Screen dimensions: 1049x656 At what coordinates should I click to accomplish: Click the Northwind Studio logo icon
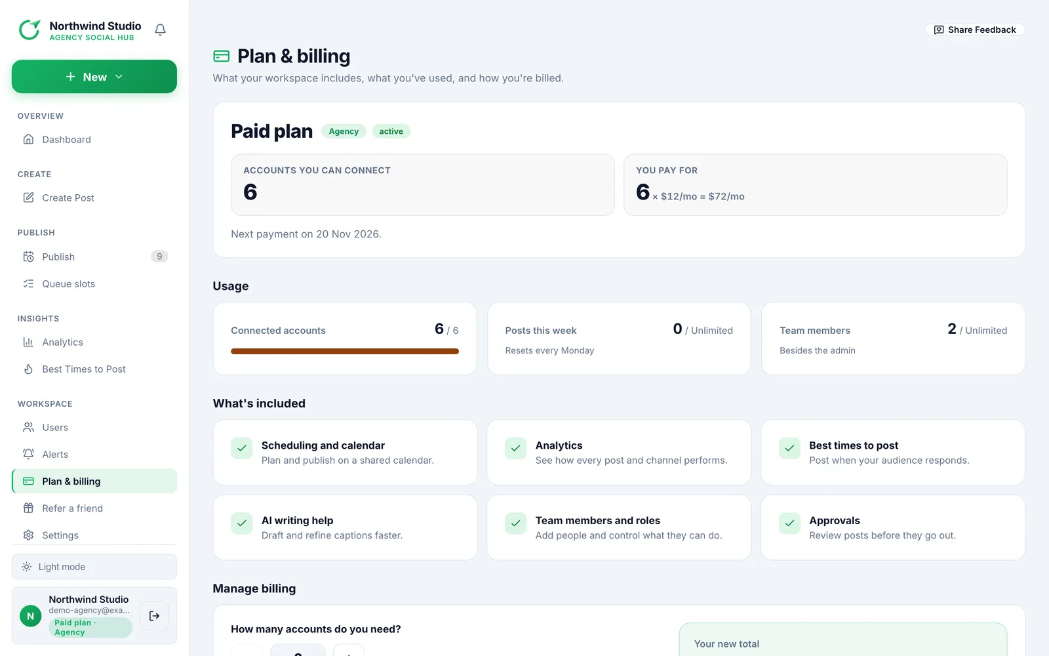30,30
